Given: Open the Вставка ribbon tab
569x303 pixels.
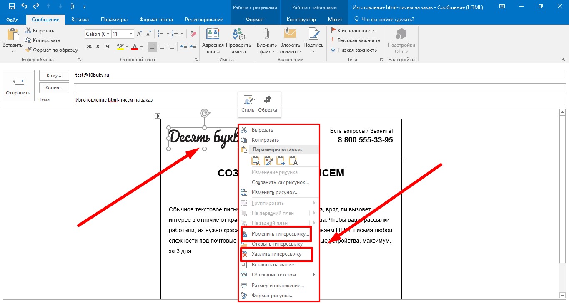Looking at the screenshot, I should coord(80,20).
